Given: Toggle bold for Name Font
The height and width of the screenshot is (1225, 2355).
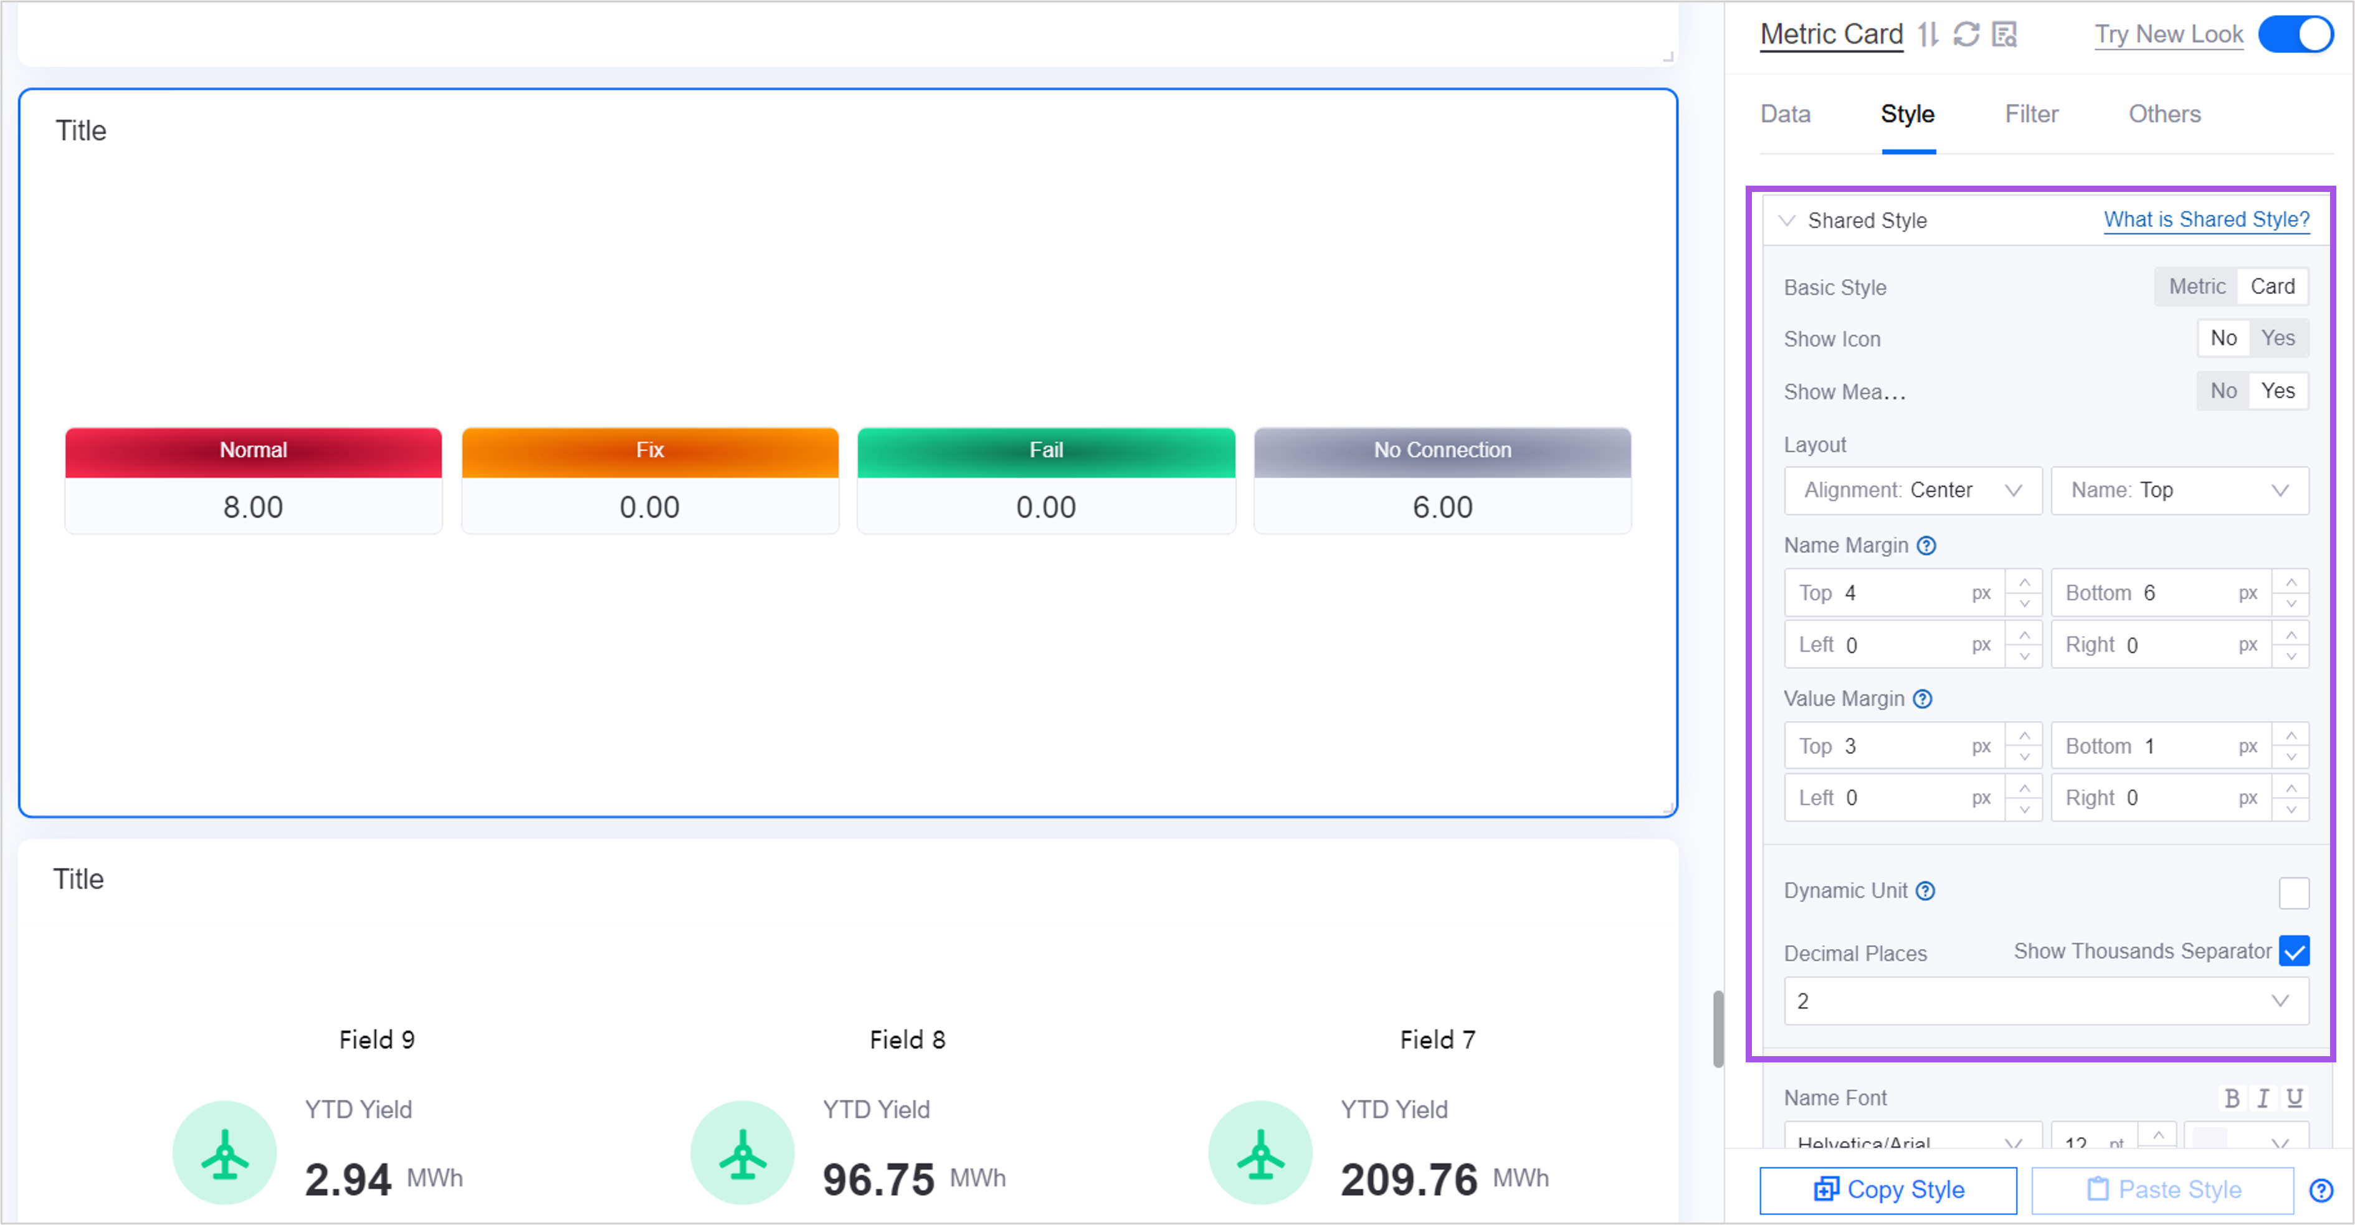Looking at the screenshot, I should [x=2232, y=1099].
